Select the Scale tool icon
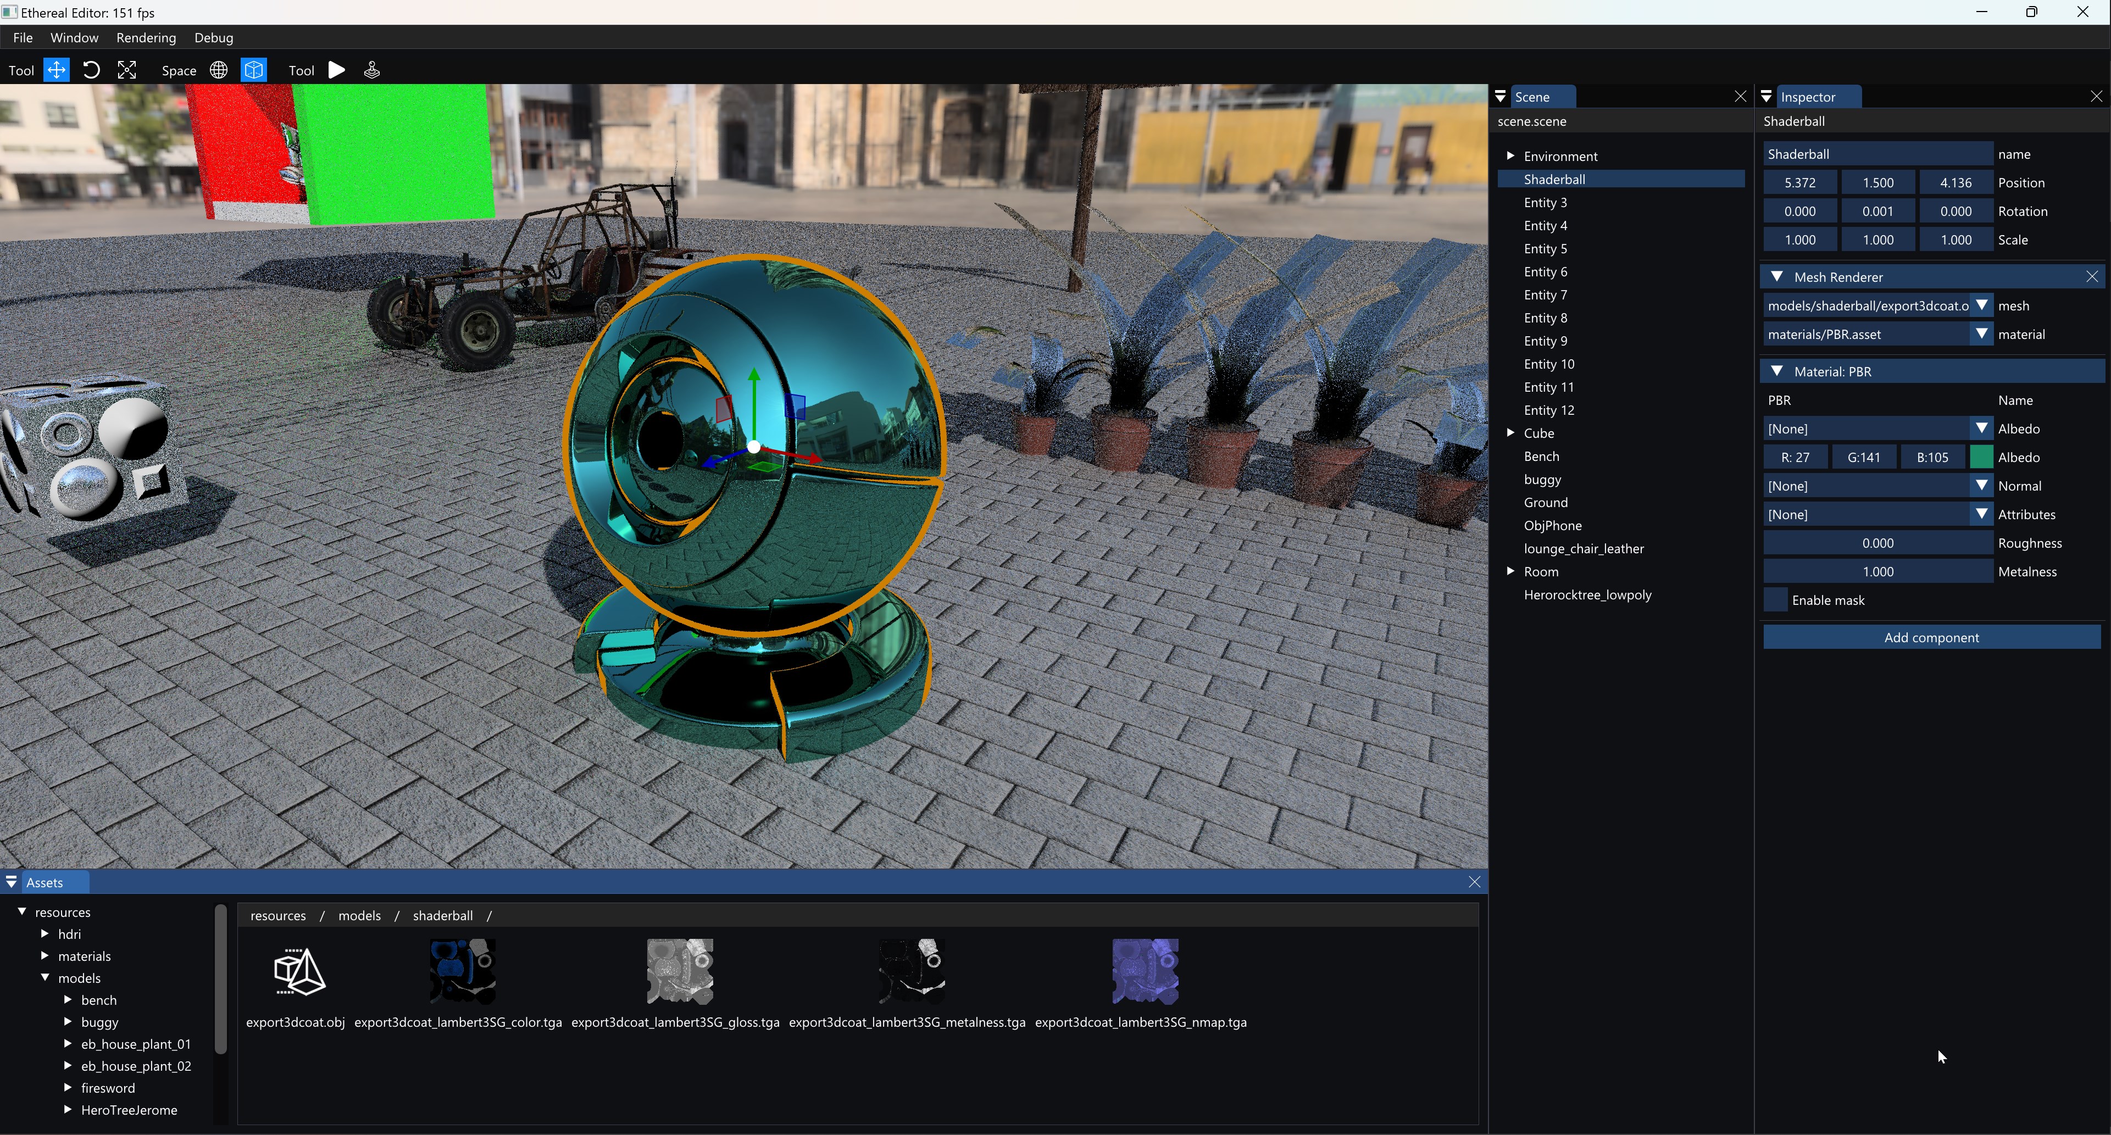The width and height of the screenshot is (2111, 1135). point(127,70)
